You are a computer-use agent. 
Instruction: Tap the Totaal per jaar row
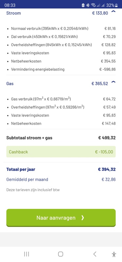pyautogui.click(x=61, y=169)
